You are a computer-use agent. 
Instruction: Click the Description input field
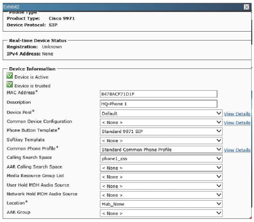tap(159, 104)
